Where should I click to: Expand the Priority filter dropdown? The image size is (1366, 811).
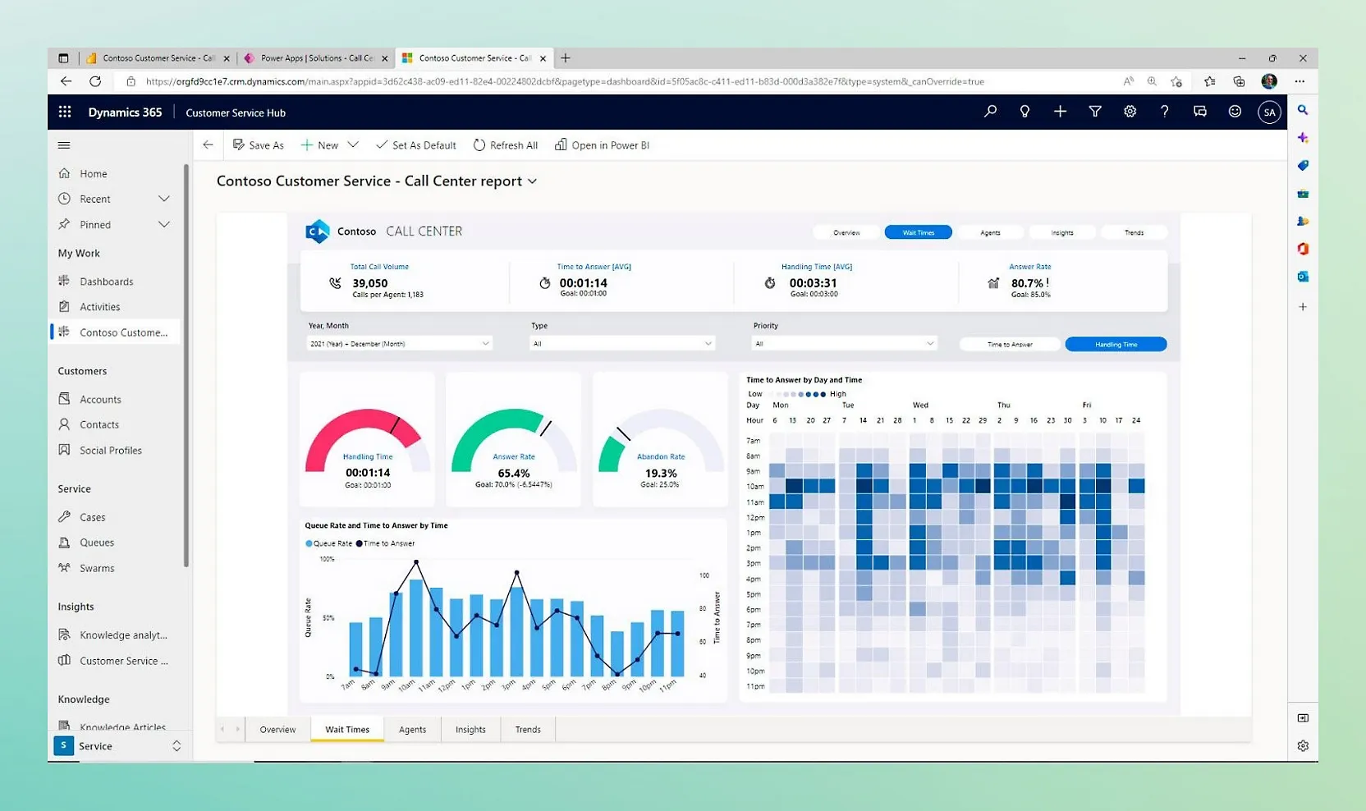click(845, 344)
